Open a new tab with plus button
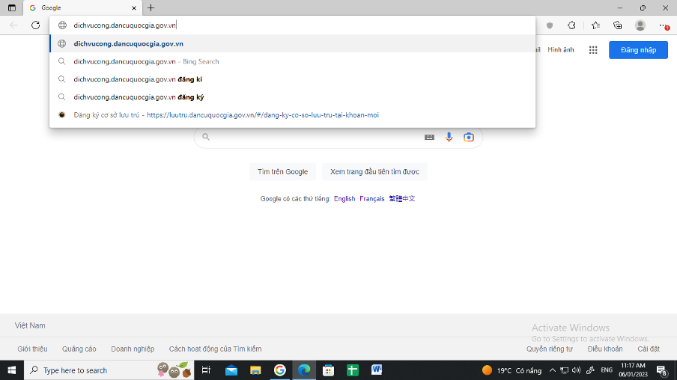Image resolution: width=677 pixels, height=380 pixels. 151,7
